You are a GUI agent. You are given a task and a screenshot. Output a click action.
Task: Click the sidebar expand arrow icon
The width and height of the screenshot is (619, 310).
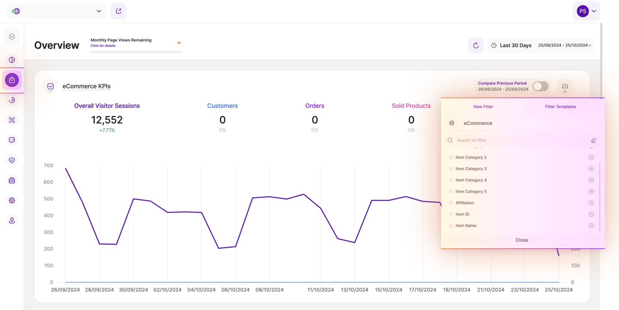12,36
